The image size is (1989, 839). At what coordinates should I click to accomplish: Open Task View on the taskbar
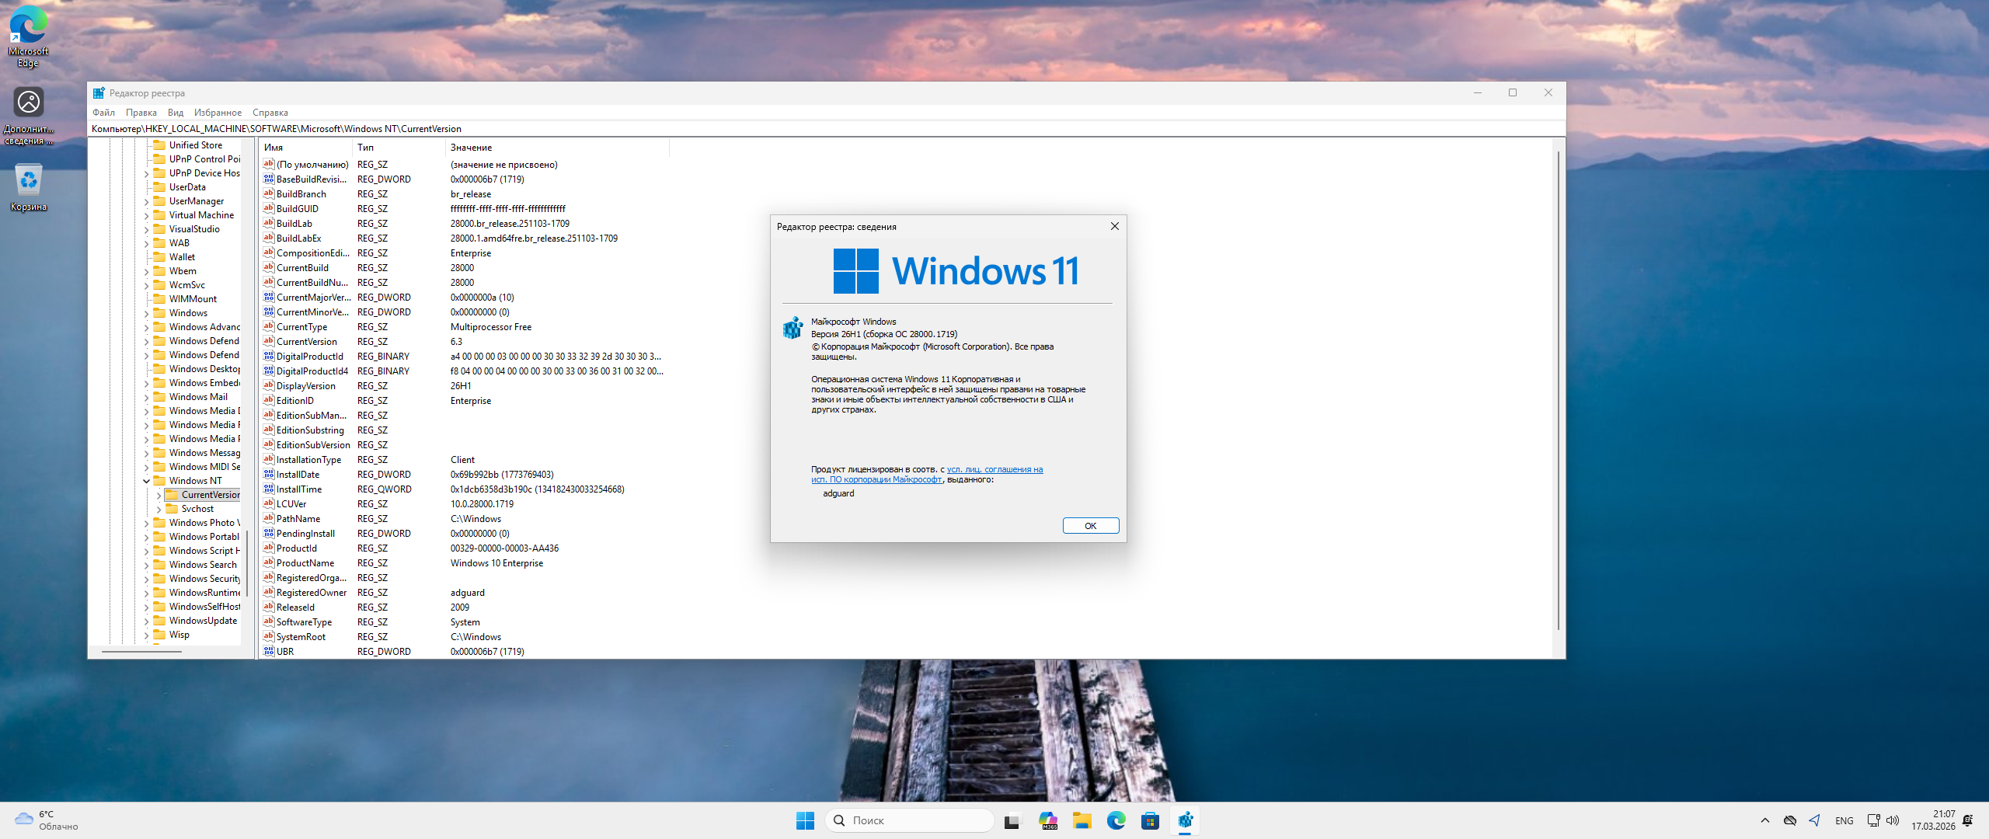coord(1012,820)
